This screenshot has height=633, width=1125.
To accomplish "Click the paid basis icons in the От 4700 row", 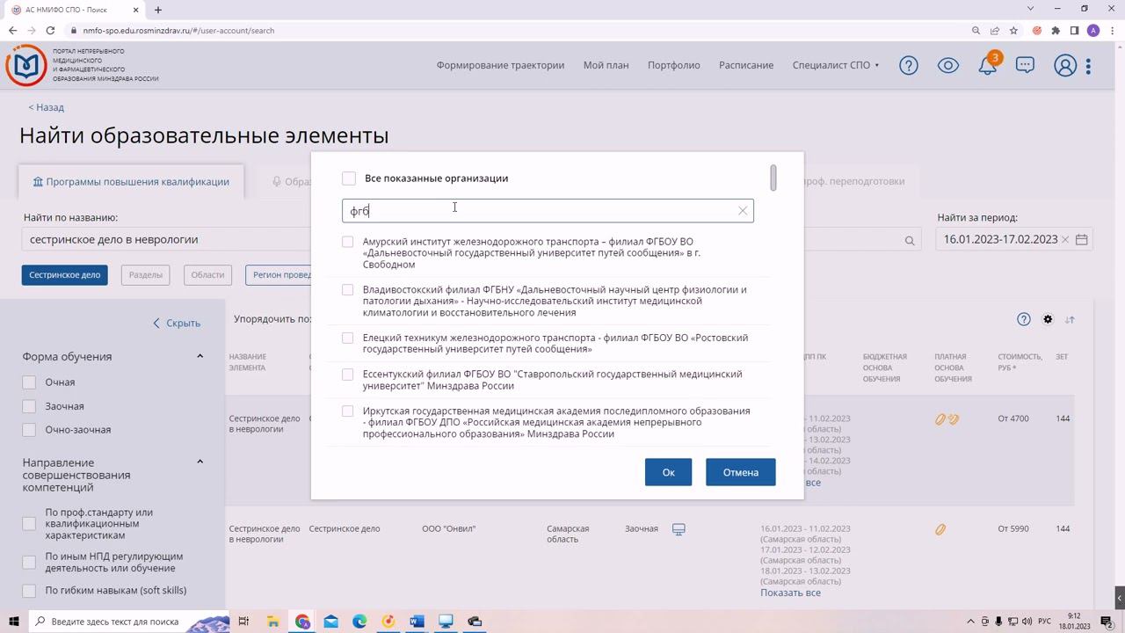I will point(947,419).
